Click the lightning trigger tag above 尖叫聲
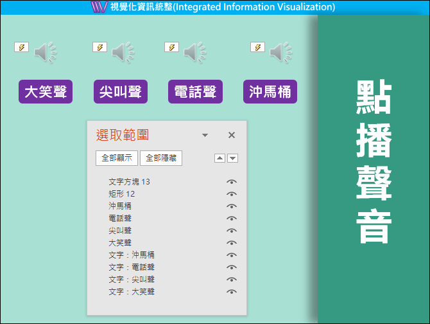This screenshot has width=430, height=324. 100,47
